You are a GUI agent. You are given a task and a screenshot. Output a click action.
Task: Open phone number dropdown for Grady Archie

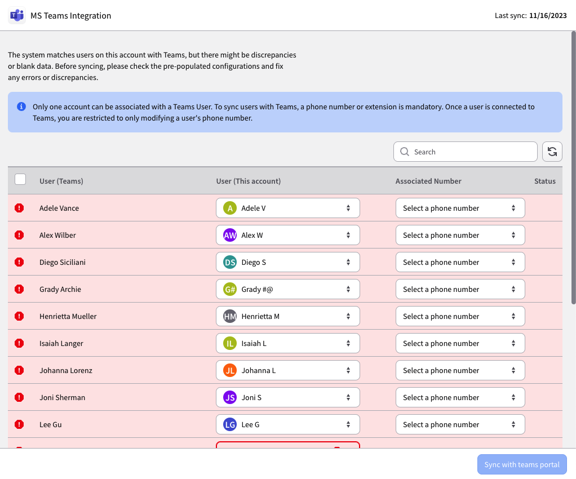pos(460,290)
